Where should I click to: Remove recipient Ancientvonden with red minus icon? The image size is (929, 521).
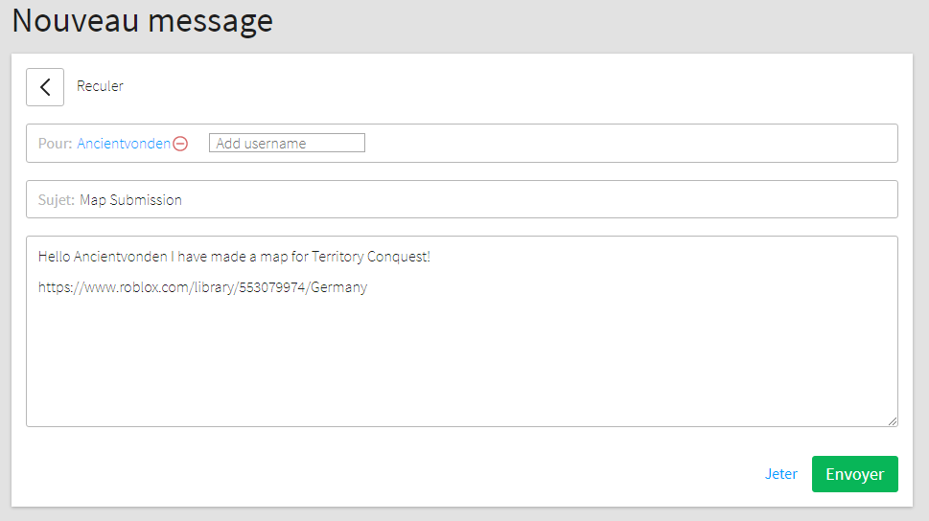180,144
